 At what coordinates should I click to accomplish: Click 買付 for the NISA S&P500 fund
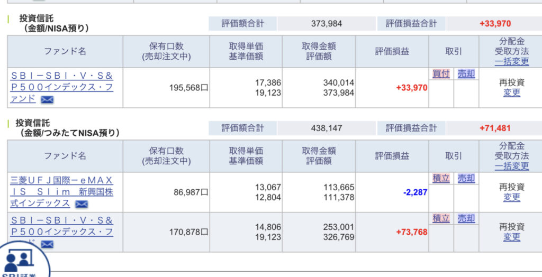pyautogui.click(x=441, y=74)
